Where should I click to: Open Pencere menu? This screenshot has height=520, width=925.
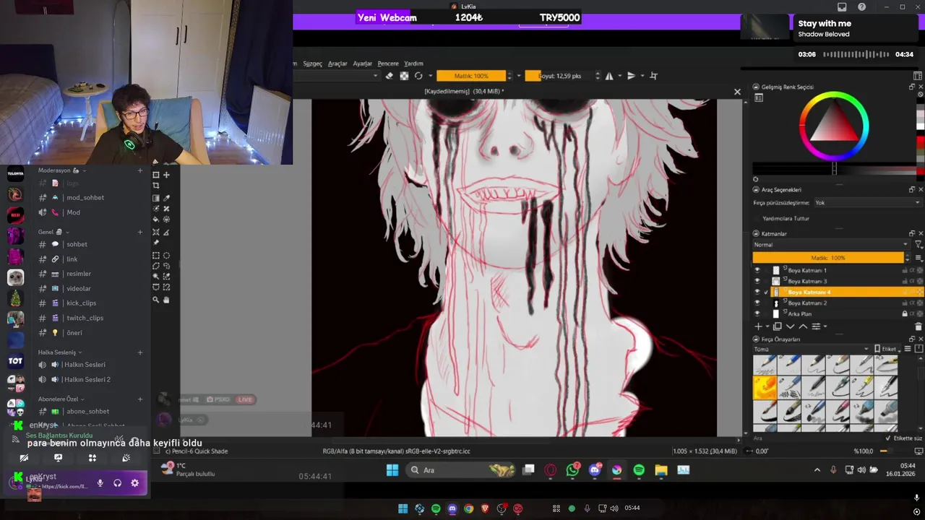point(388,64)
